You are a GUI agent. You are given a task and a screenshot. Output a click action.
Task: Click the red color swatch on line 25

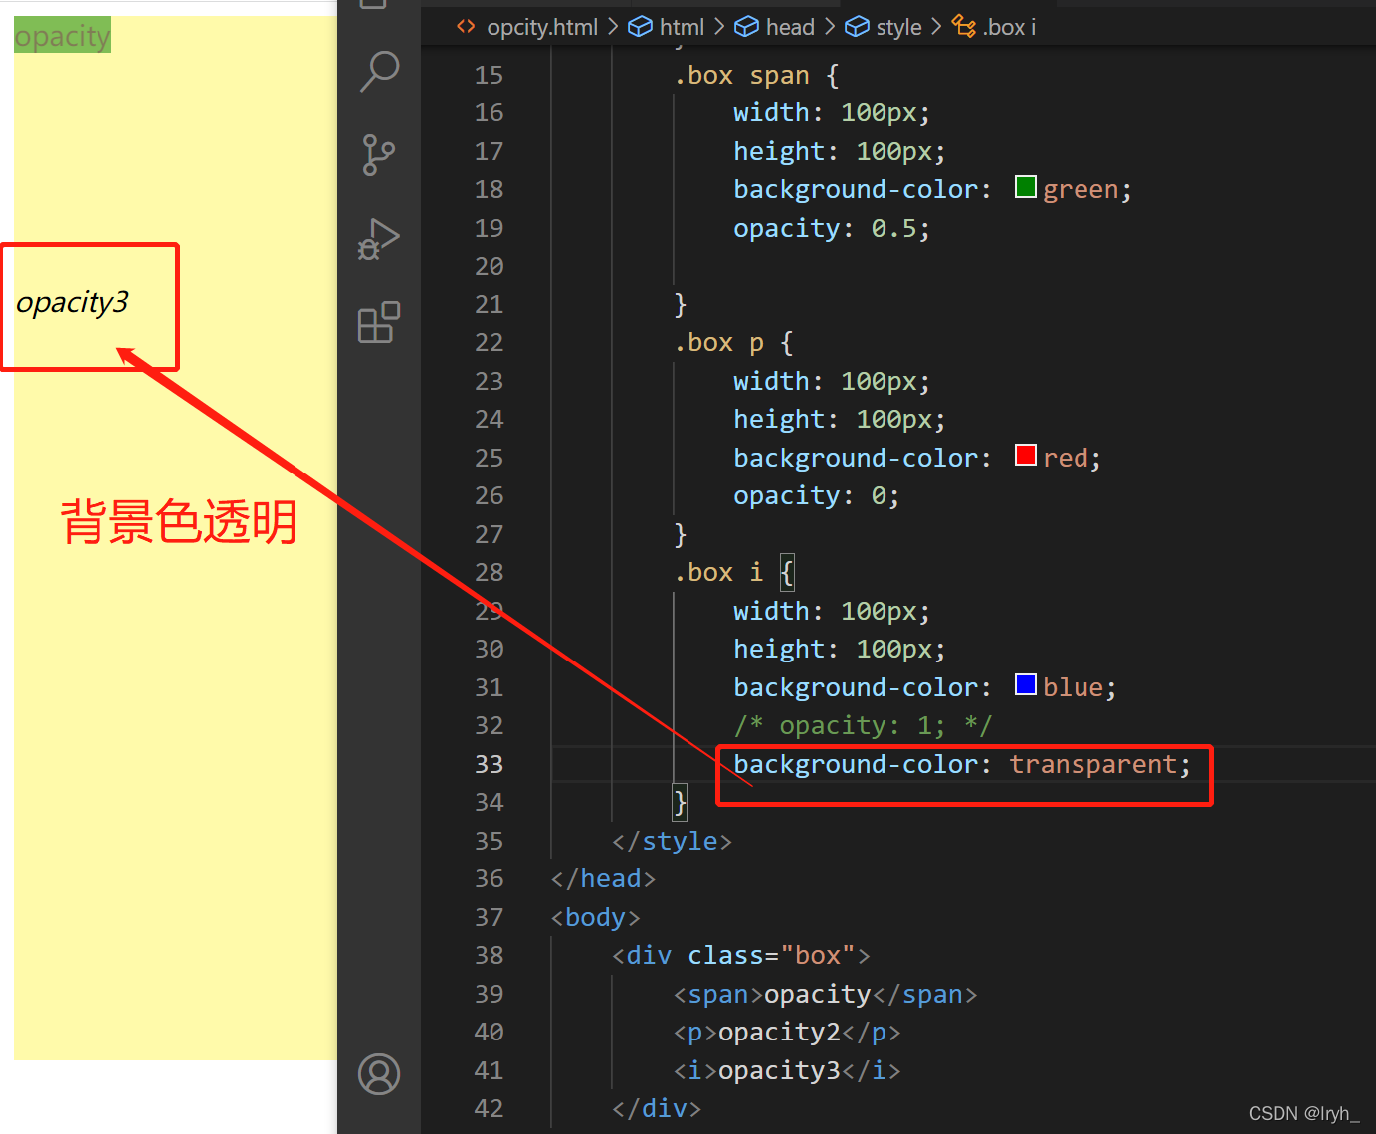(x=1025, y=454)
